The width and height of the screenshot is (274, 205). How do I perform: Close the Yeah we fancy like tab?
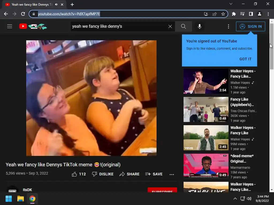[x=62, y=5]
